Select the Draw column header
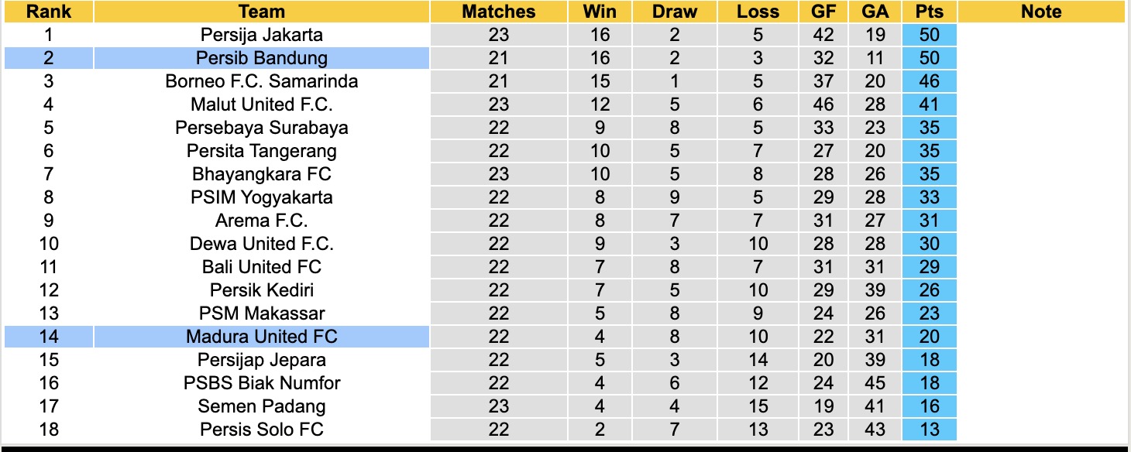Viewport: 1131px width, 452px height. tap(674, 12)
